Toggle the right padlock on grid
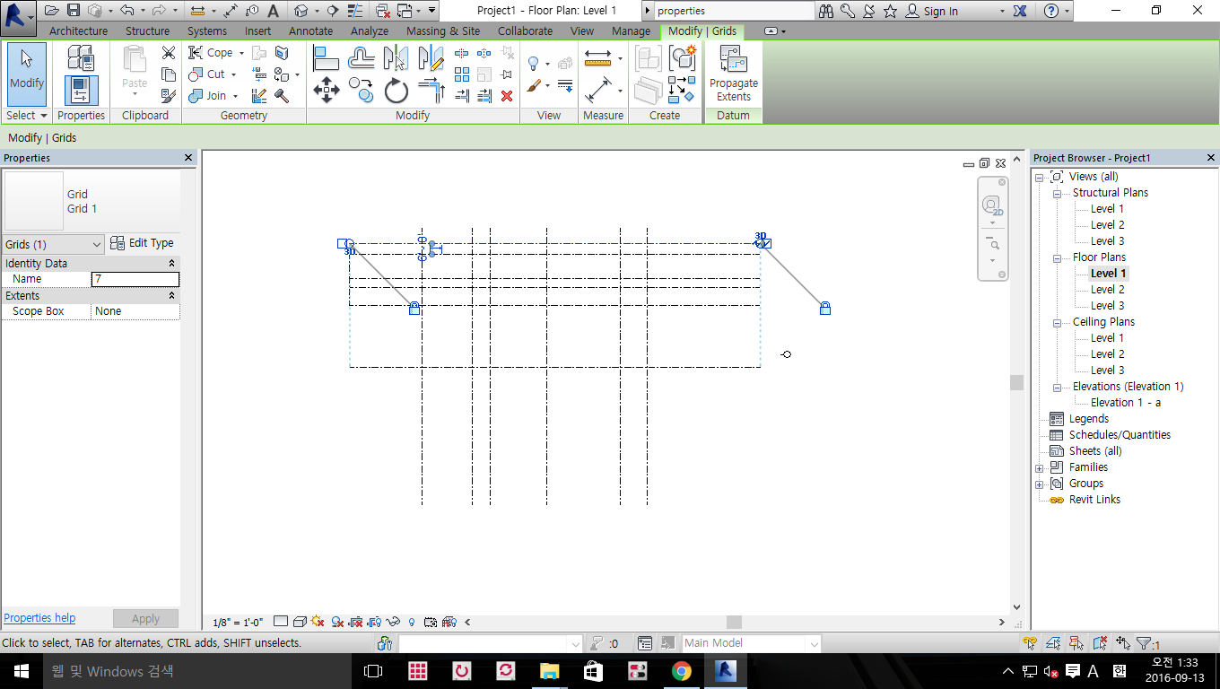The height and width of the screenshot is (689, 1220). 825,309
